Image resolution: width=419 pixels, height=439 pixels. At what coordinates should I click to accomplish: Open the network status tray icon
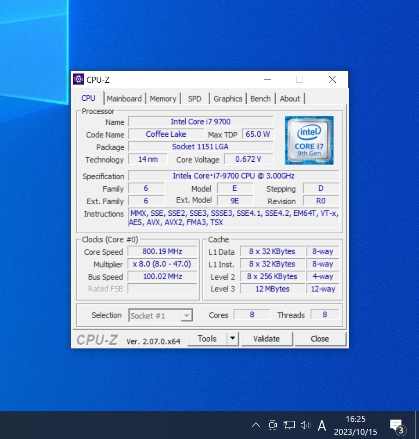[289, 425]
